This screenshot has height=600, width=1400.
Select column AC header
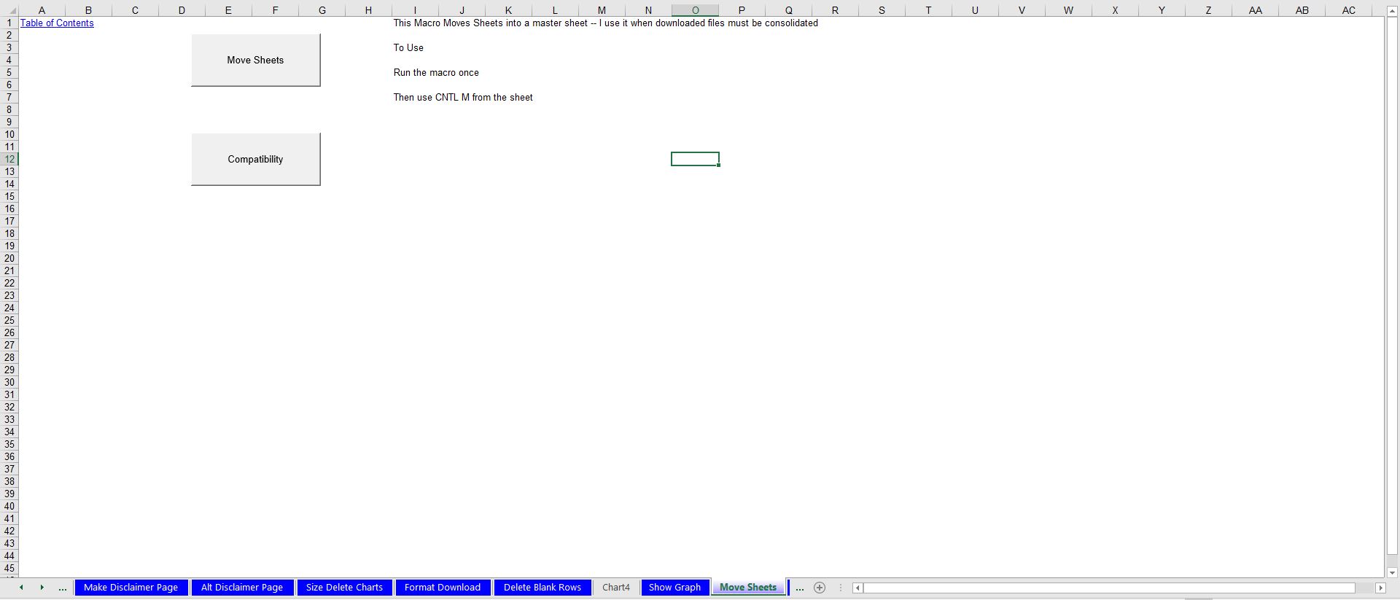[1348, 10]
